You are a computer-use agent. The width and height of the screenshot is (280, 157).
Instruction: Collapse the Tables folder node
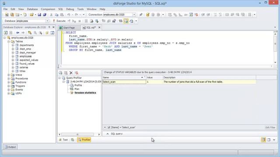click(x=9, y=41)
